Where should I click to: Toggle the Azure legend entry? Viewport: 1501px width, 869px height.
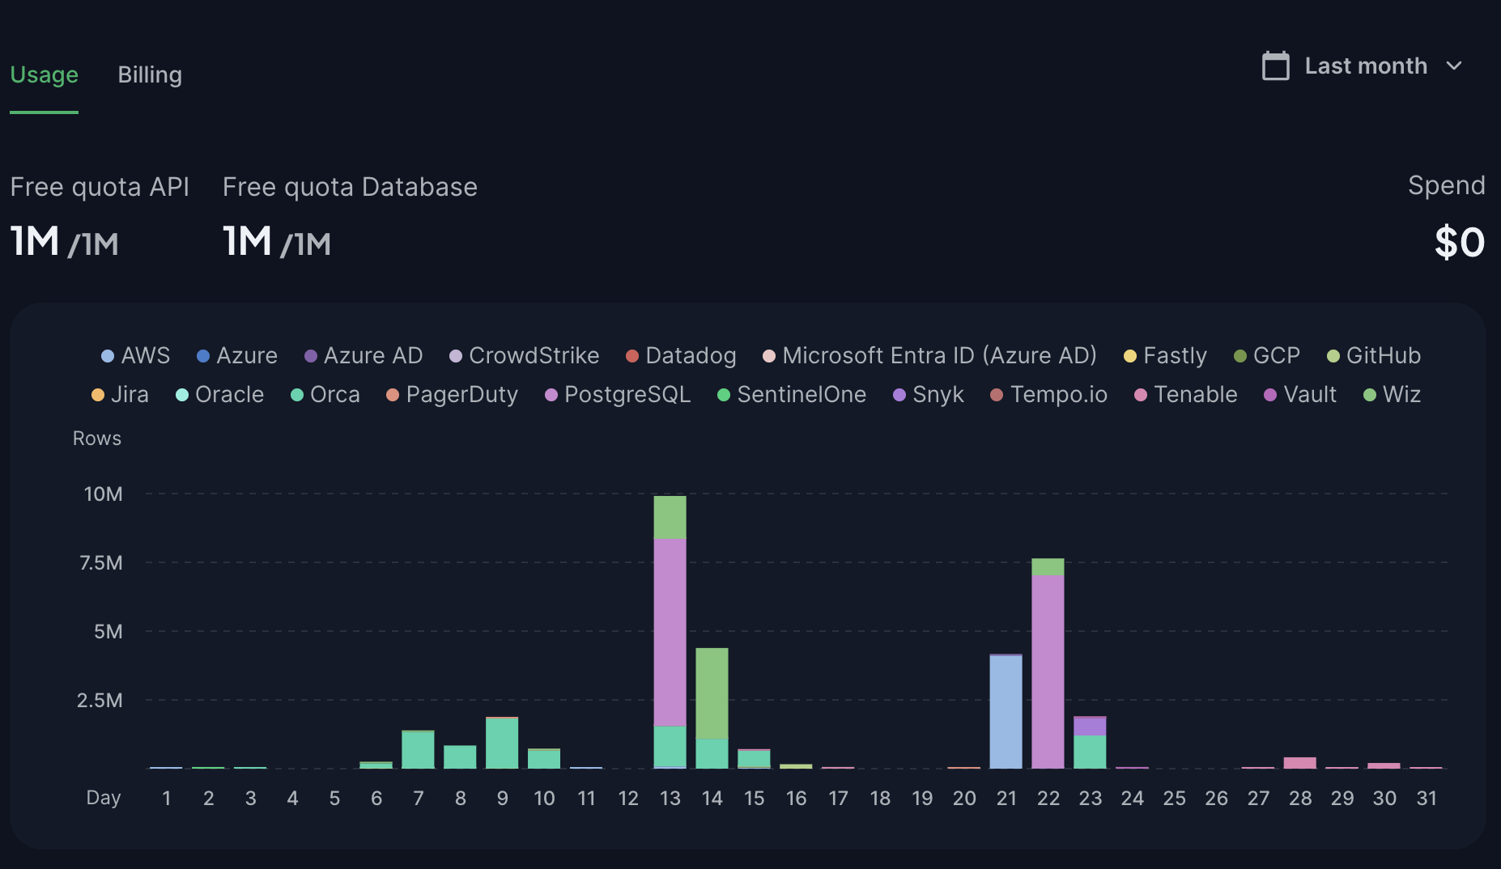click(237, 355)
